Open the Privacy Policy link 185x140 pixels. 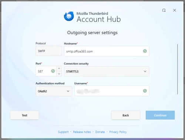pyautogui.click(x=118, y=132)
